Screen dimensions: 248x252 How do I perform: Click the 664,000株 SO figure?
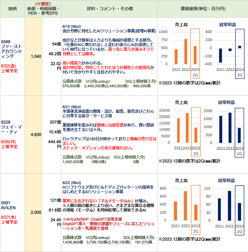[142, 86]
